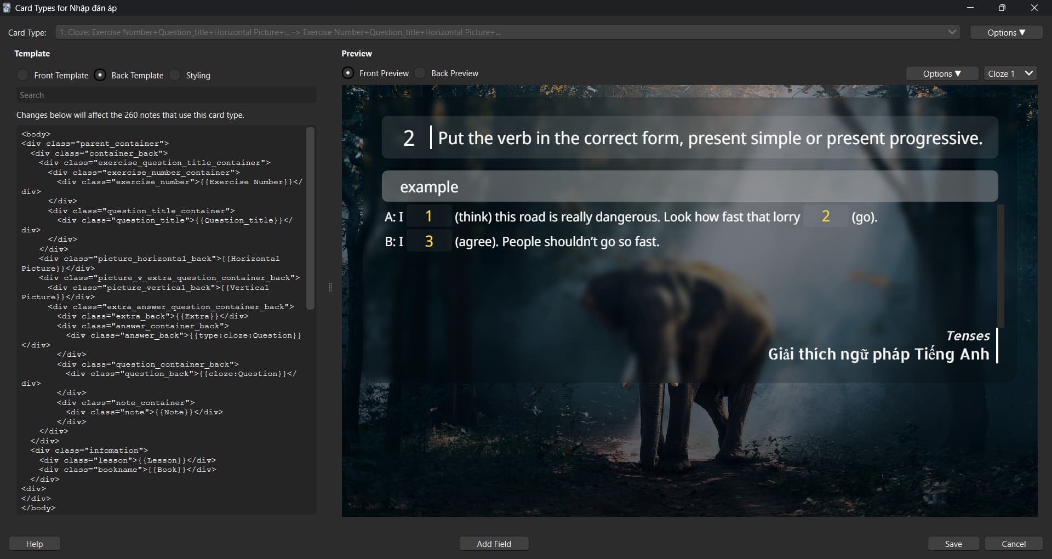Click the 'Giải thích ngữ pháp Tiếng Anh' book name

[879, 354]
